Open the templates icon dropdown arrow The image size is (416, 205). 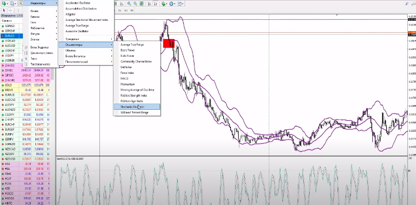click(183, 4)
